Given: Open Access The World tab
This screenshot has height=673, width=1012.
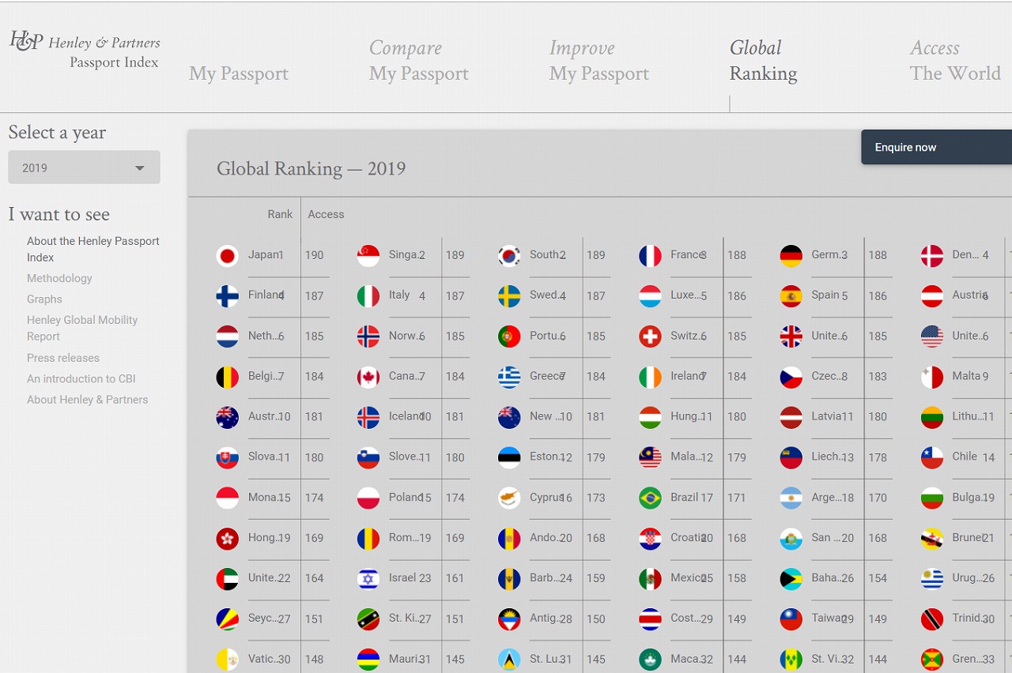Looking at the screenshot, I should click(x=954, y=61).
